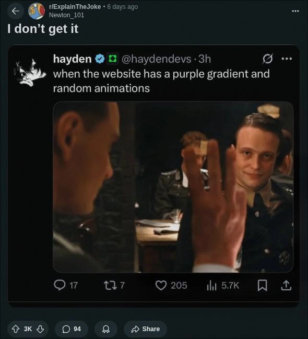Viewport: 308px width, 339px height.
Task: Click the Grok slashed-circle icon on tweet
Action: click(x=268, y=59)
